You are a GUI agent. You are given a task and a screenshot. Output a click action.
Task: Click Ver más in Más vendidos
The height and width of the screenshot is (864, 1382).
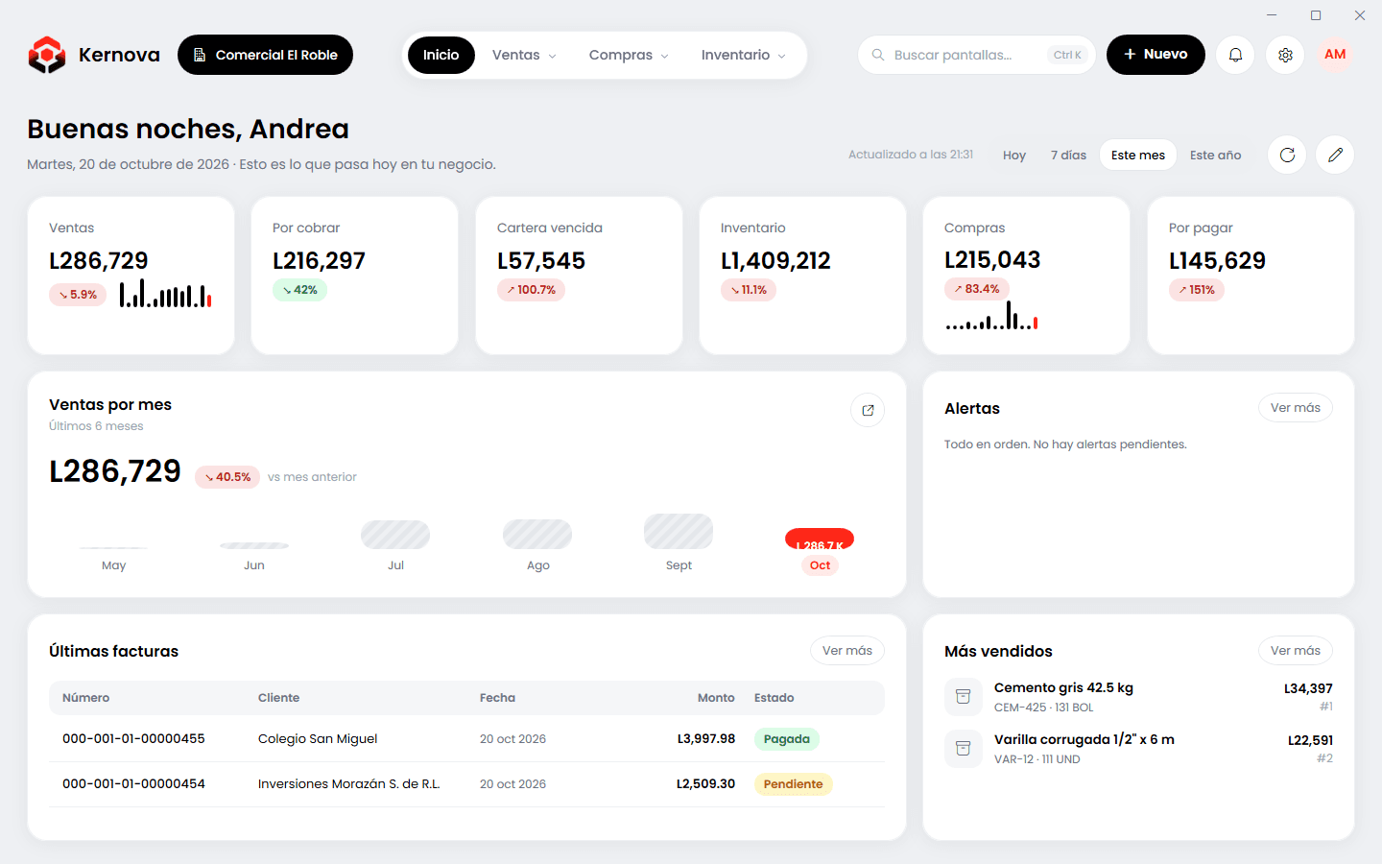pyautogui.click(x=1296, y=651)
